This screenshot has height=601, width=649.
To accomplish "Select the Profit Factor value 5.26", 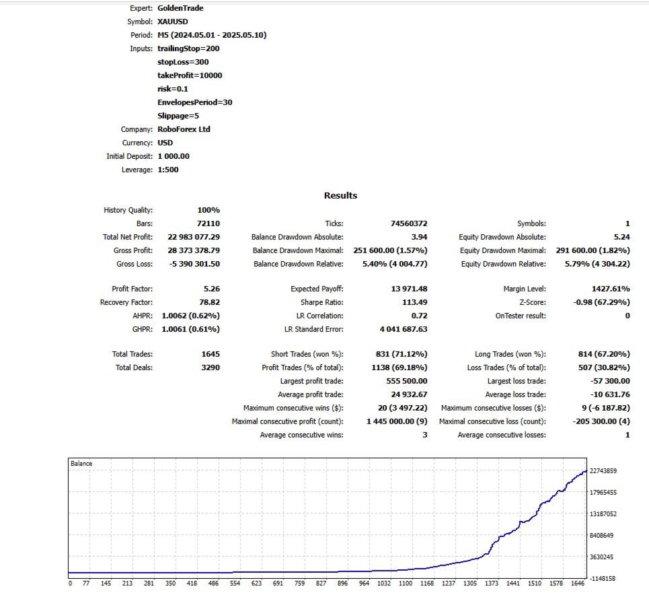I will (x=212, y=289).
